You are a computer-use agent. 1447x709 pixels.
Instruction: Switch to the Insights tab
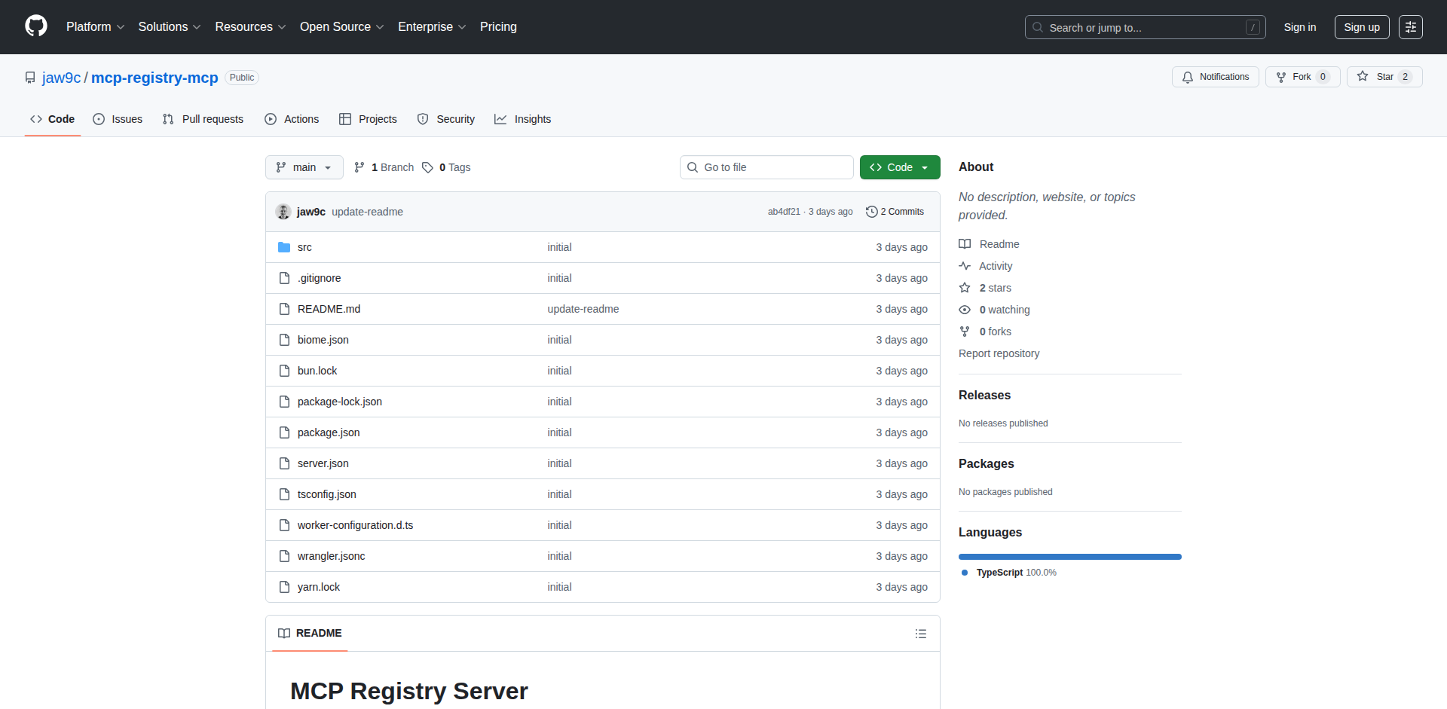click(x=522, y=119)
